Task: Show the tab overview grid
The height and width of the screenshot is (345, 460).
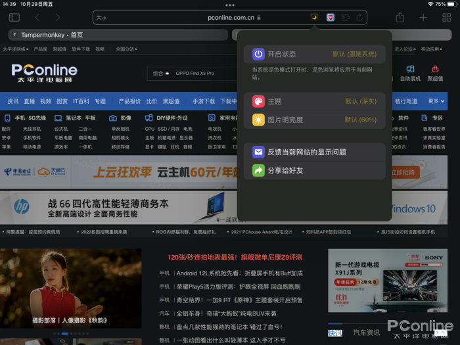Action: 446,18
